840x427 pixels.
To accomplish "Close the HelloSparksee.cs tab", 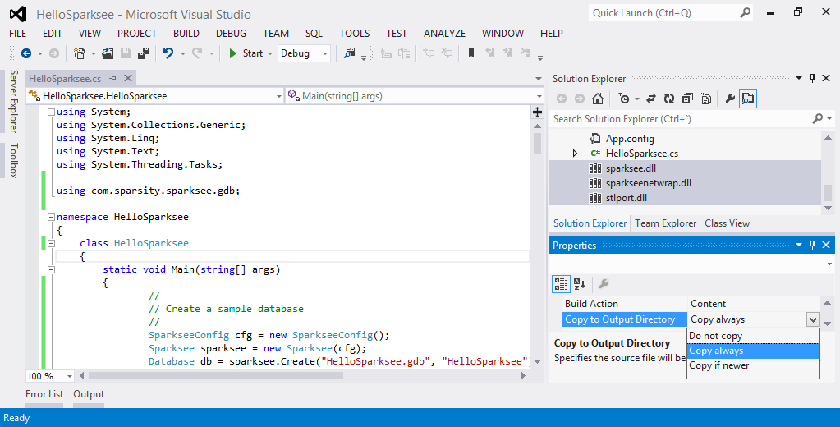I will [128, 78].
